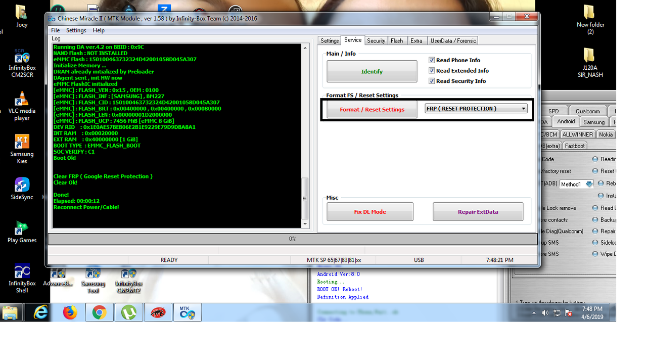Select the Sideloa... radio button in background window
This screenshot has height=364, width=647.
coord(595,243)
